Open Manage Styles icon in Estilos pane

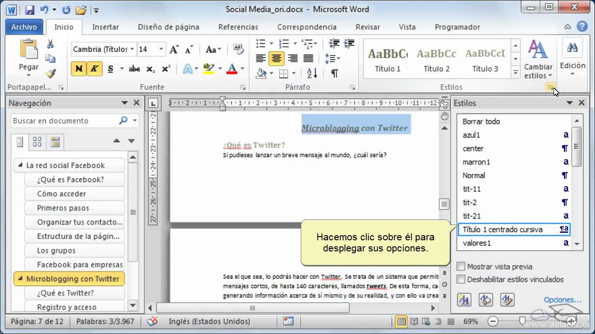tap(507, 300)
